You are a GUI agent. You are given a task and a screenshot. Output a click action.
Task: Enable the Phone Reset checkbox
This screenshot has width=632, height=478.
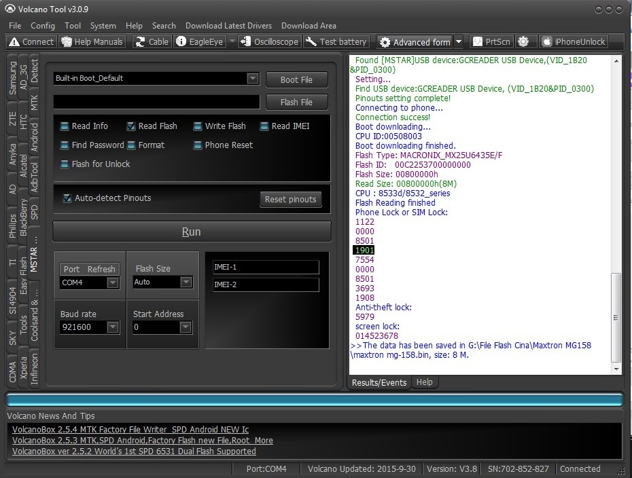coord(198,145)
